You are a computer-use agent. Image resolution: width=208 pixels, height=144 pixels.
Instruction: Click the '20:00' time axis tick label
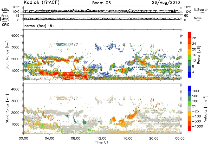[154, 139]
